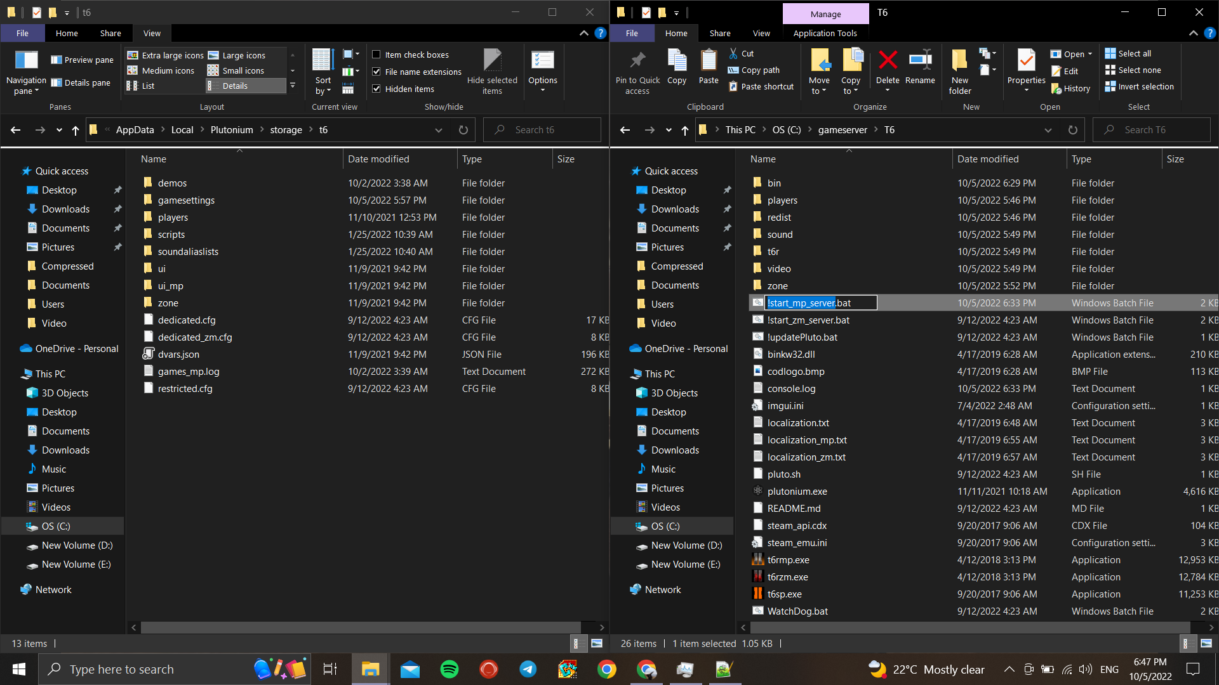The height and width of the screenshot is (685, 1219).
Task: Open folder Options in left window
Action: click(543, 70)
